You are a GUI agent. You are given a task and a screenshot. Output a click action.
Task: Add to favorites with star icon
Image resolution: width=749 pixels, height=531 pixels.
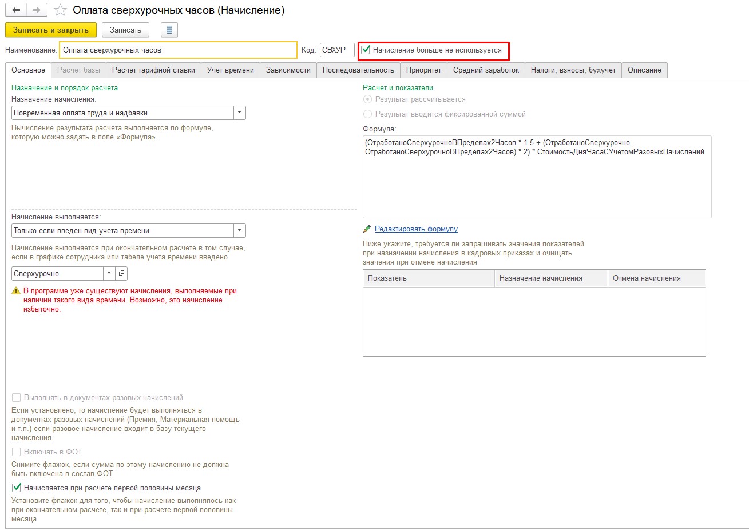click(x=60, y=10)
